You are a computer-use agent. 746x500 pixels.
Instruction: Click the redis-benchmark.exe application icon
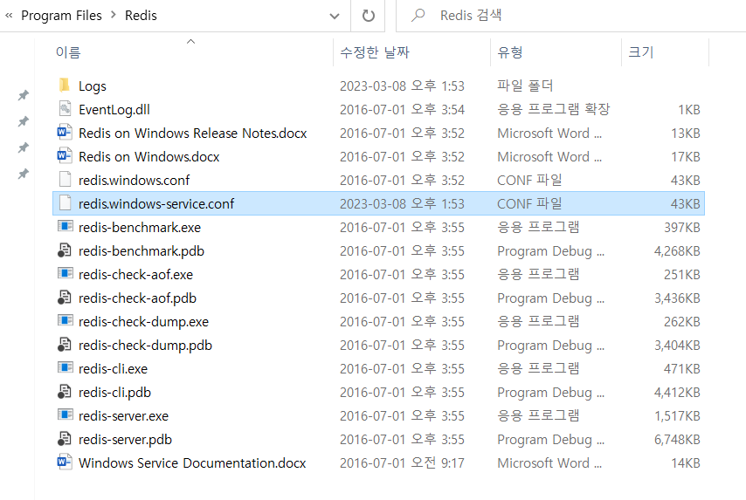[x=66, y=226]
